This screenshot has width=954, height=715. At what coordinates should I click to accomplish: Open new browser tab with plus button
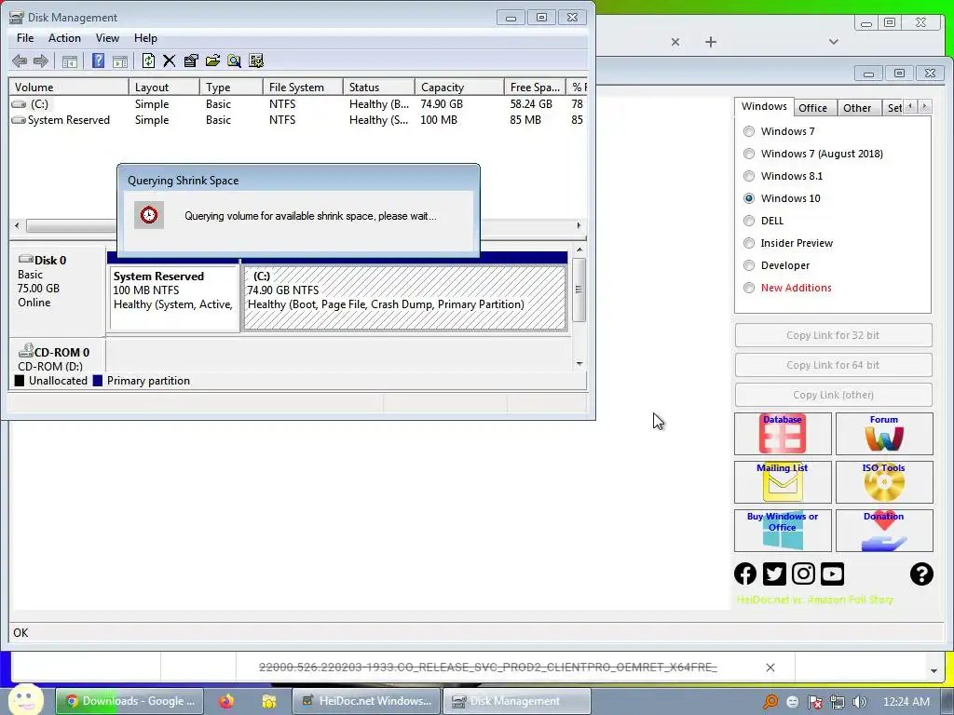711,42
